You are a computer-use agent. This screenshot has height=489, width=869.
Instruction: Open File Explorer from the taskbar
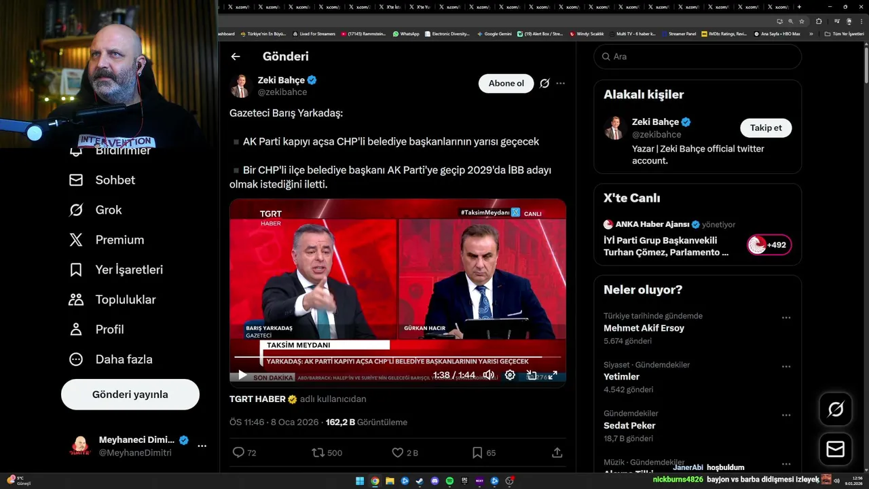tap(390, 481)
